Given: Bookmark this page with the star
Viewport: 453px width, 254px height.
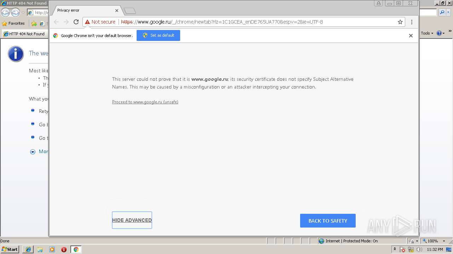Looking at the screenshot, I should pyautogui.click(x=400, y=22).
